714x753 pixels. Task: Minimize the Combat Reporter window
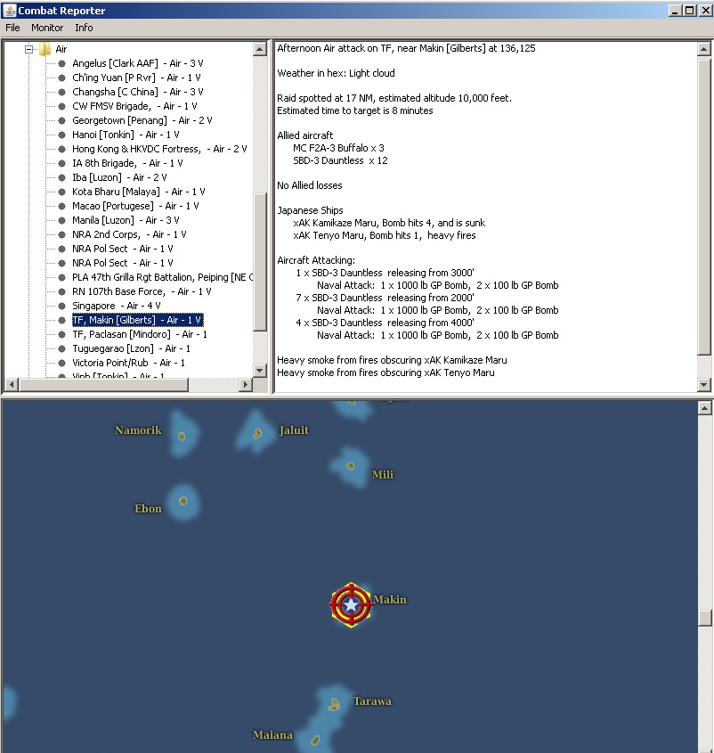675,10
